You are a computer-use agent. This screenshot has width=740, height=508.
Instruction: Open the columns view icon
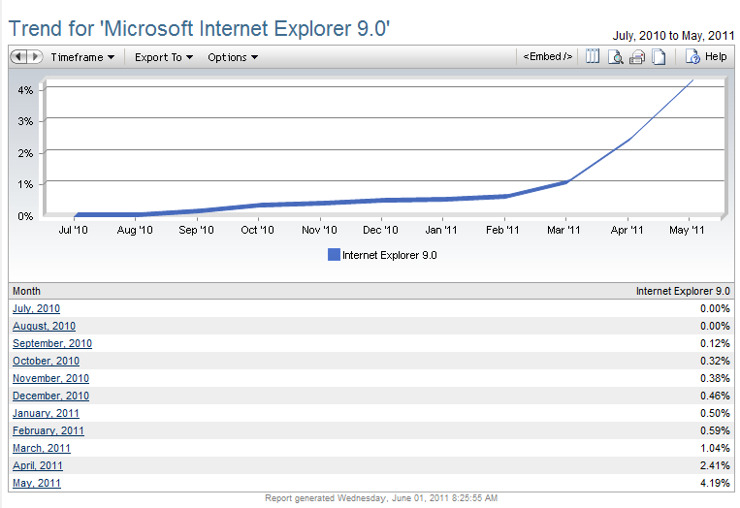pyautogui.click(x=593, y=56)
